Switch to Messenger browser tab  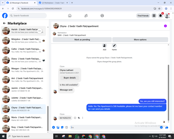click(21, 3)
